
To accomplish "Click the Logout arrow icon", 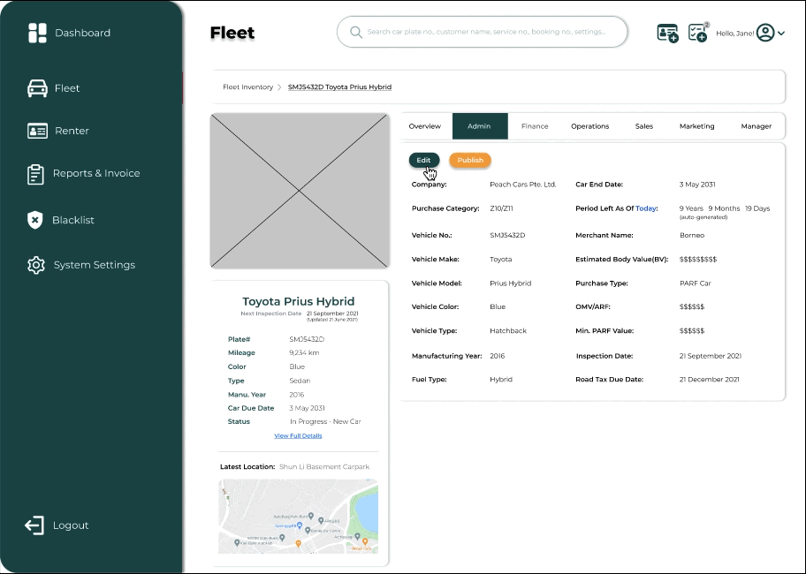I will 34,525.
